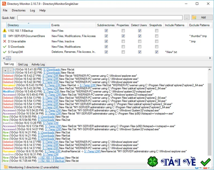214x170 pixels.
Task: Toggle Detect Users checkbox for S:\Temp\DM
Action: [139, 52]
